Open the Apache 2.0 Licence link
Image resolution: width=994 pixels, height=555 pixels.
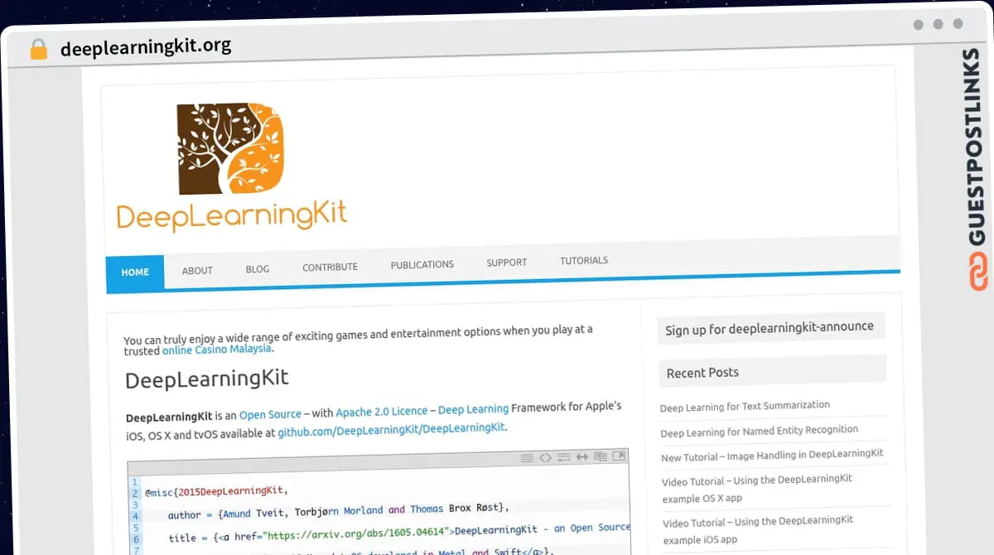[382, 411]
